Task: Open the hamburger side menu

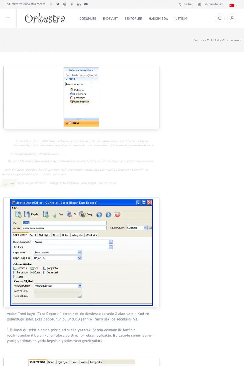Action: [8, 19]
